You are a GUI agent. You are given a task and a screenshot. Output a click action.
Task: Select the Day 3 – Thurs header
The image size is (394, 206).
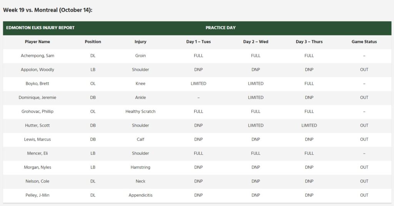309,42
